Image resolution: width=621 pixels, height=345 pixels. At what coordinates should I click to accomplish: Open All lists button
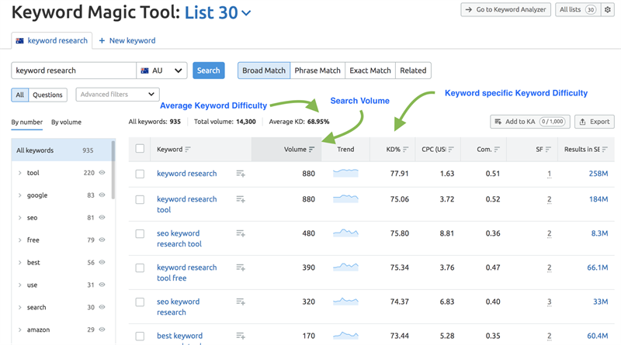(578, 9)
